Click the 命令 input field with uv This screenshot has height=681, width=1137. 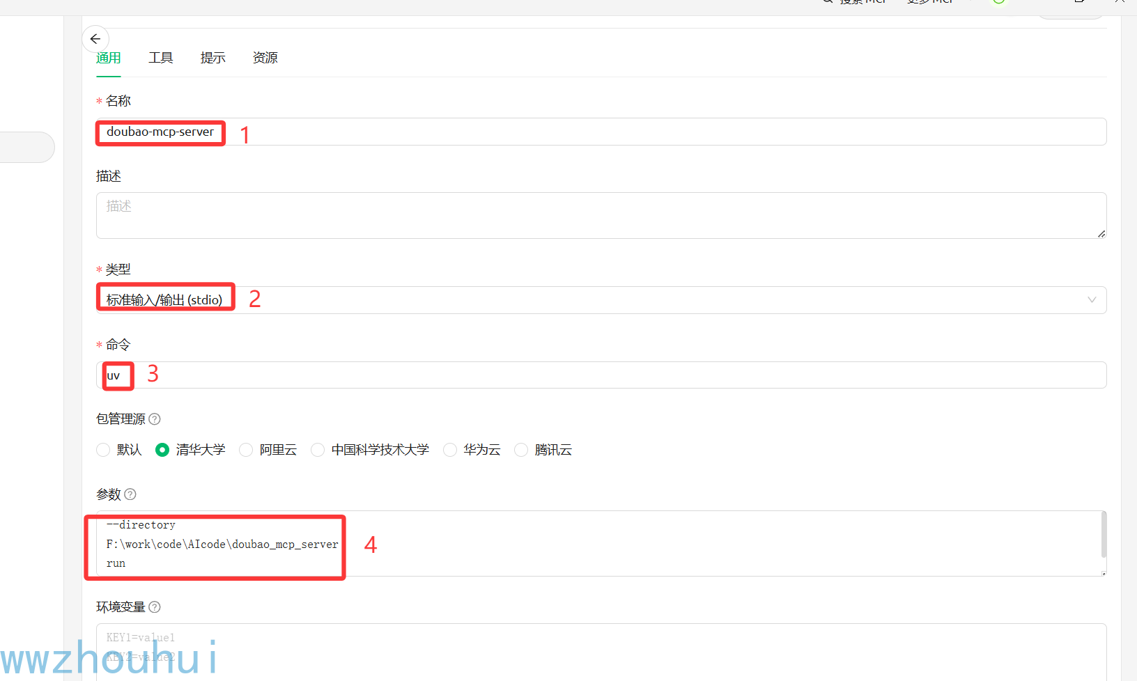tap(601, 375)
